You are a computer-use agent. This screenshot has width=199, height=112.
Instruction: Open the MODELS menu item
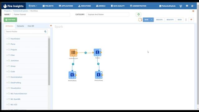101,6
